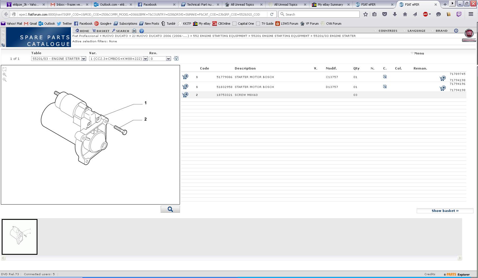Select callout number 1 on the drawing
The height and width of the screenshot is (278, 478).
click(x=146, y=103)
